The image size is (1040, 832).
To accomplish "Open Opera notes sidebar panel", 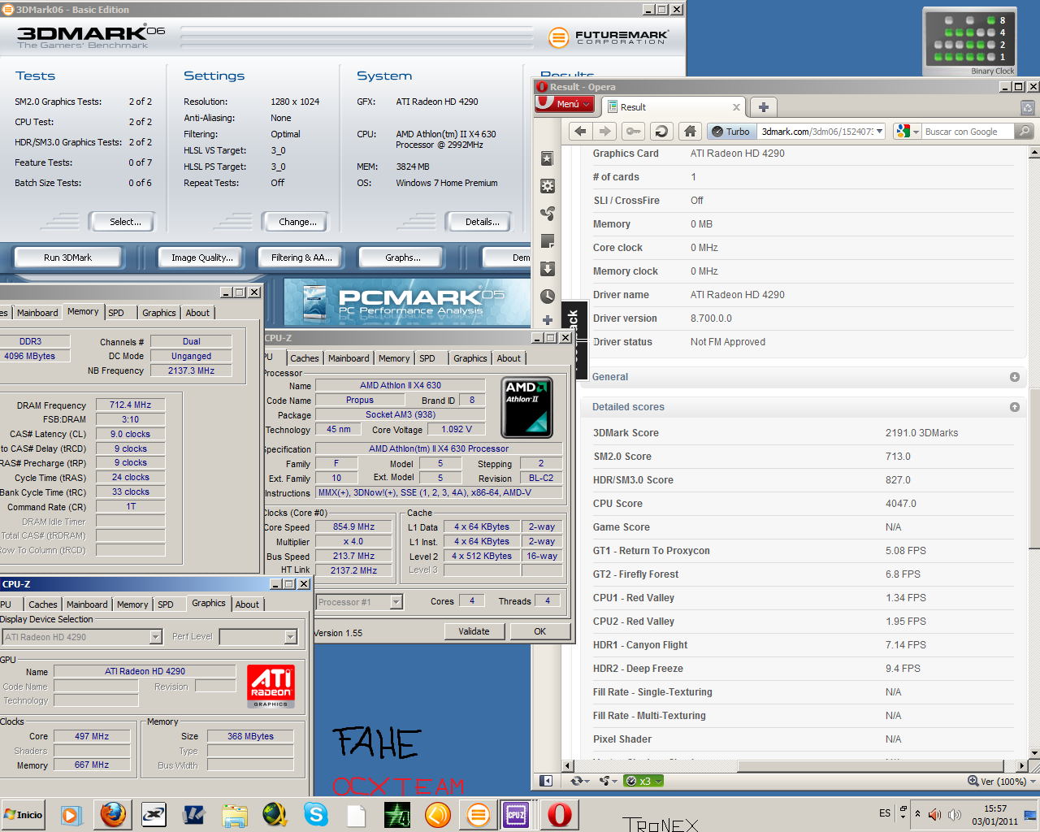I will pyautogui.click(x=548, y=241).
